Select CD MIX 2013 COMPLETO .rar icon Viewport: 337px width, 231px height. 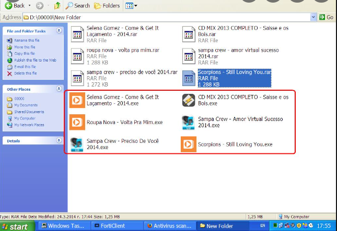pos(189,34)
